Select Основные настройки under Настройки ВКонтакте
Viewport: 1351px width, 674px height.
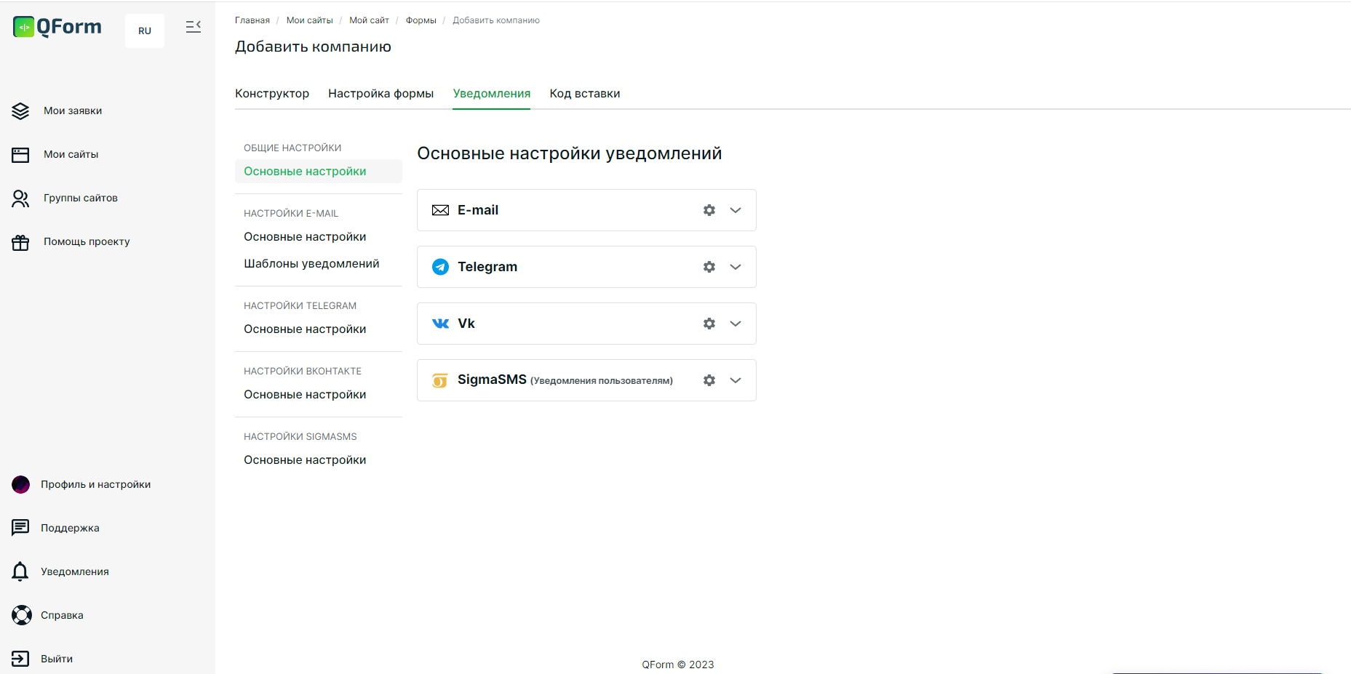pyautogui.click(x=305, y=395)
